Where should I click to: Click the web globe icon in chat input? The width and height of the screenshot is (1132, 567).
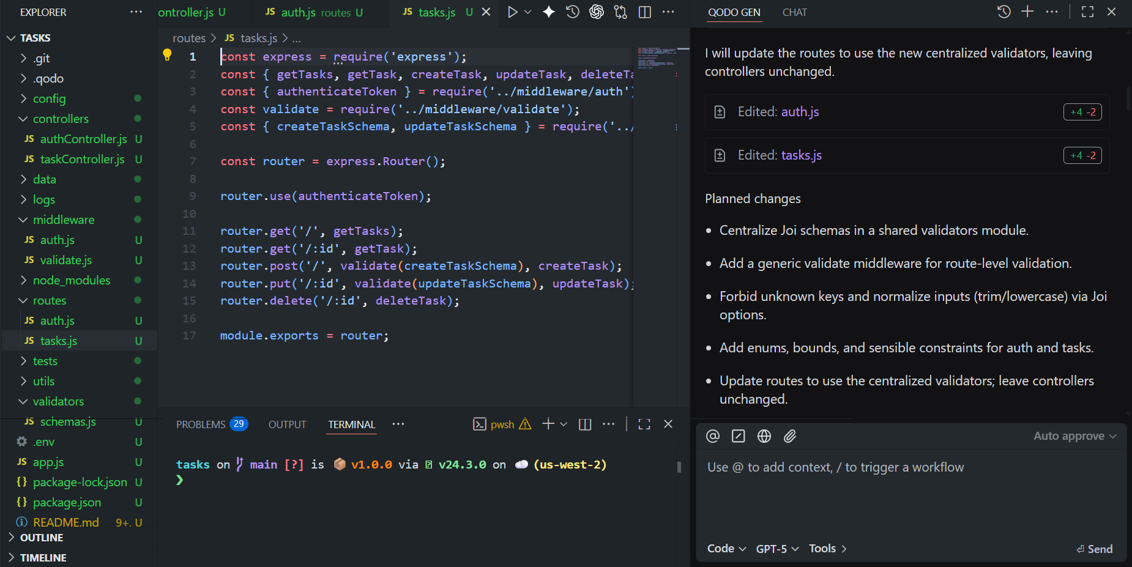tap(764, 436)
